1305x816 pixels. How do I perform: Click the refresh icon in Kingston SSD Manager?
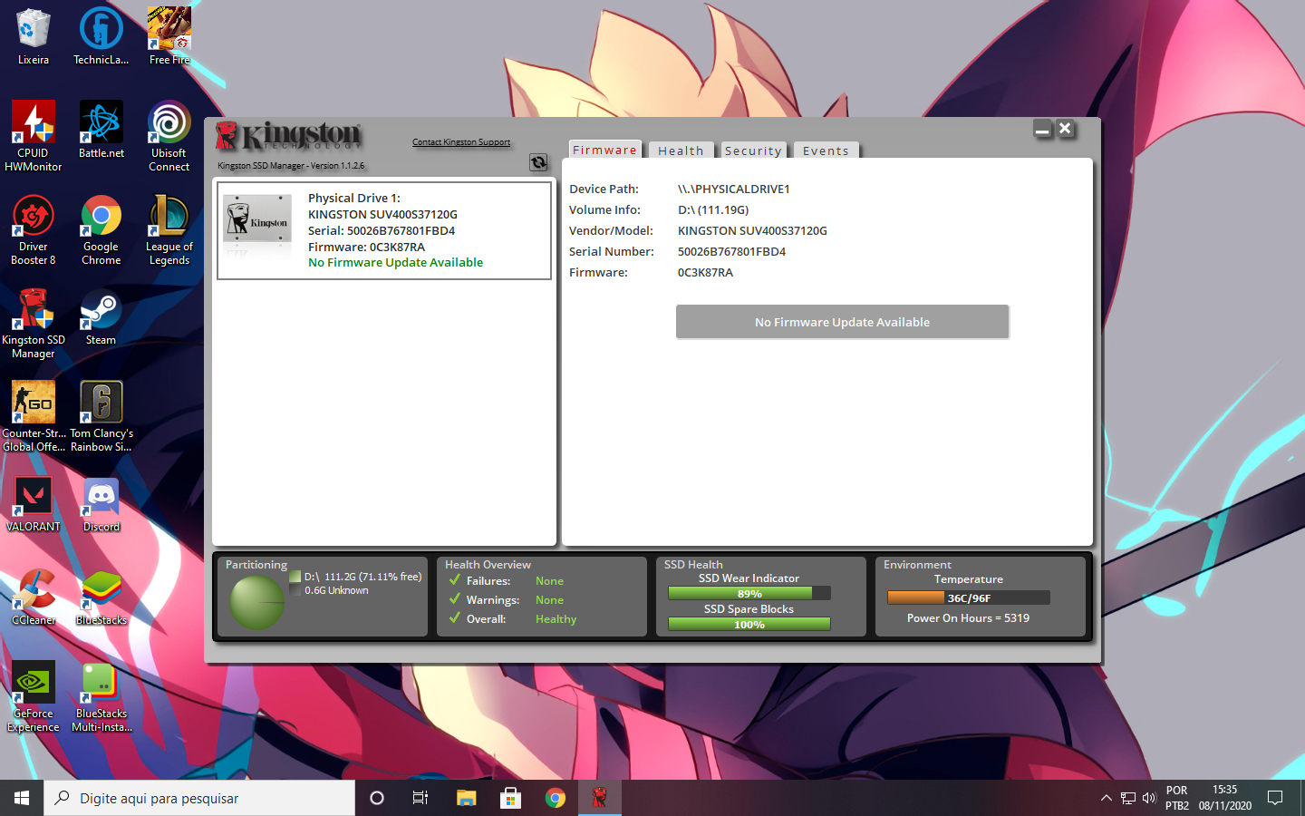(538, 162)
